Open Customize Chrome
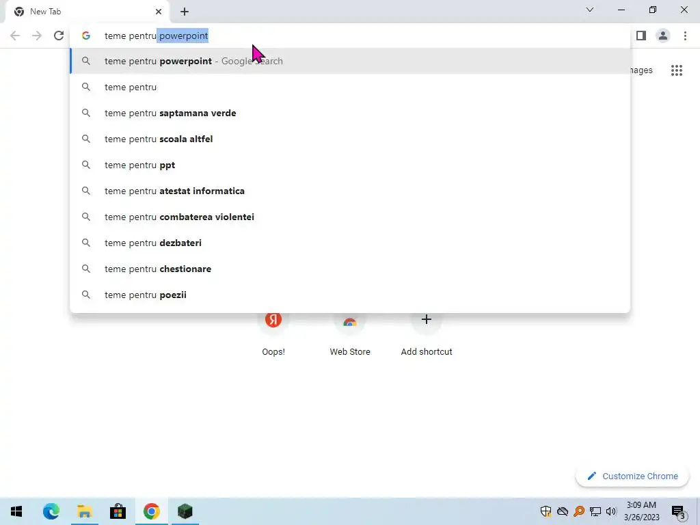Viewport: 700px width, 525px height. 632,476
